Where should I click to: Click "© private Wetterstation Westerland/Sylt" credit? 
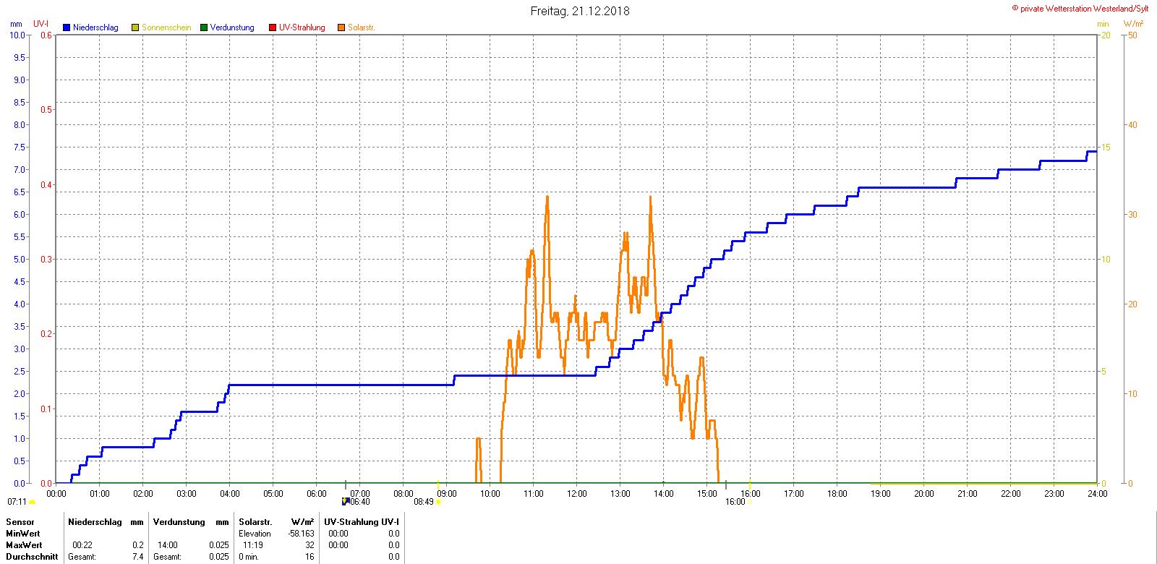pos(1080,9)
